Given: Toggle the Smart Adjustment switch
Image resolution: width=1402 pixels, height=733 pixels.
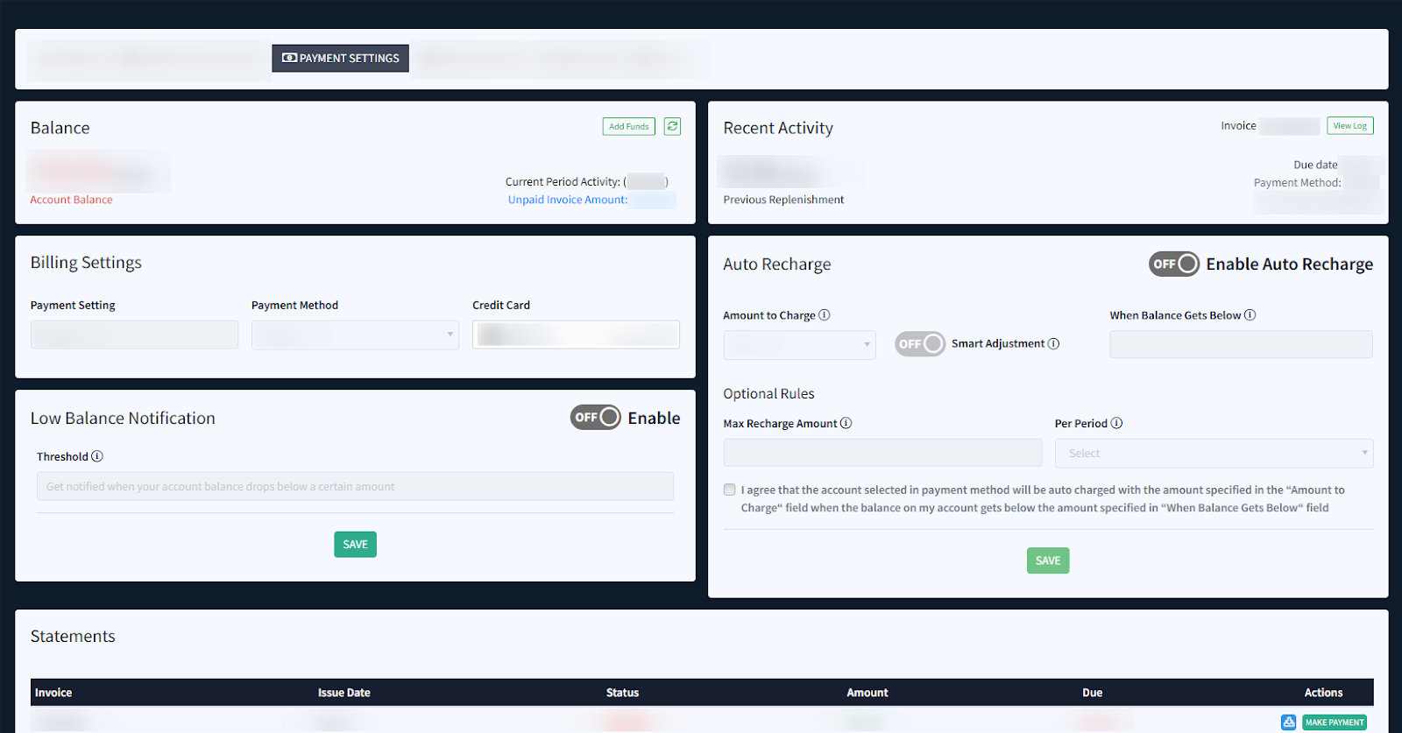Looking at the screenshot, I should (919, 344).
